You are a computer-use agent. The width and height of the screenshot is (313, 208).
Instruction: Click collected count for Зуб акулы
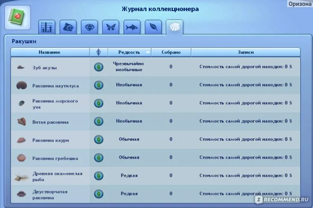click(x=171, y=66)
